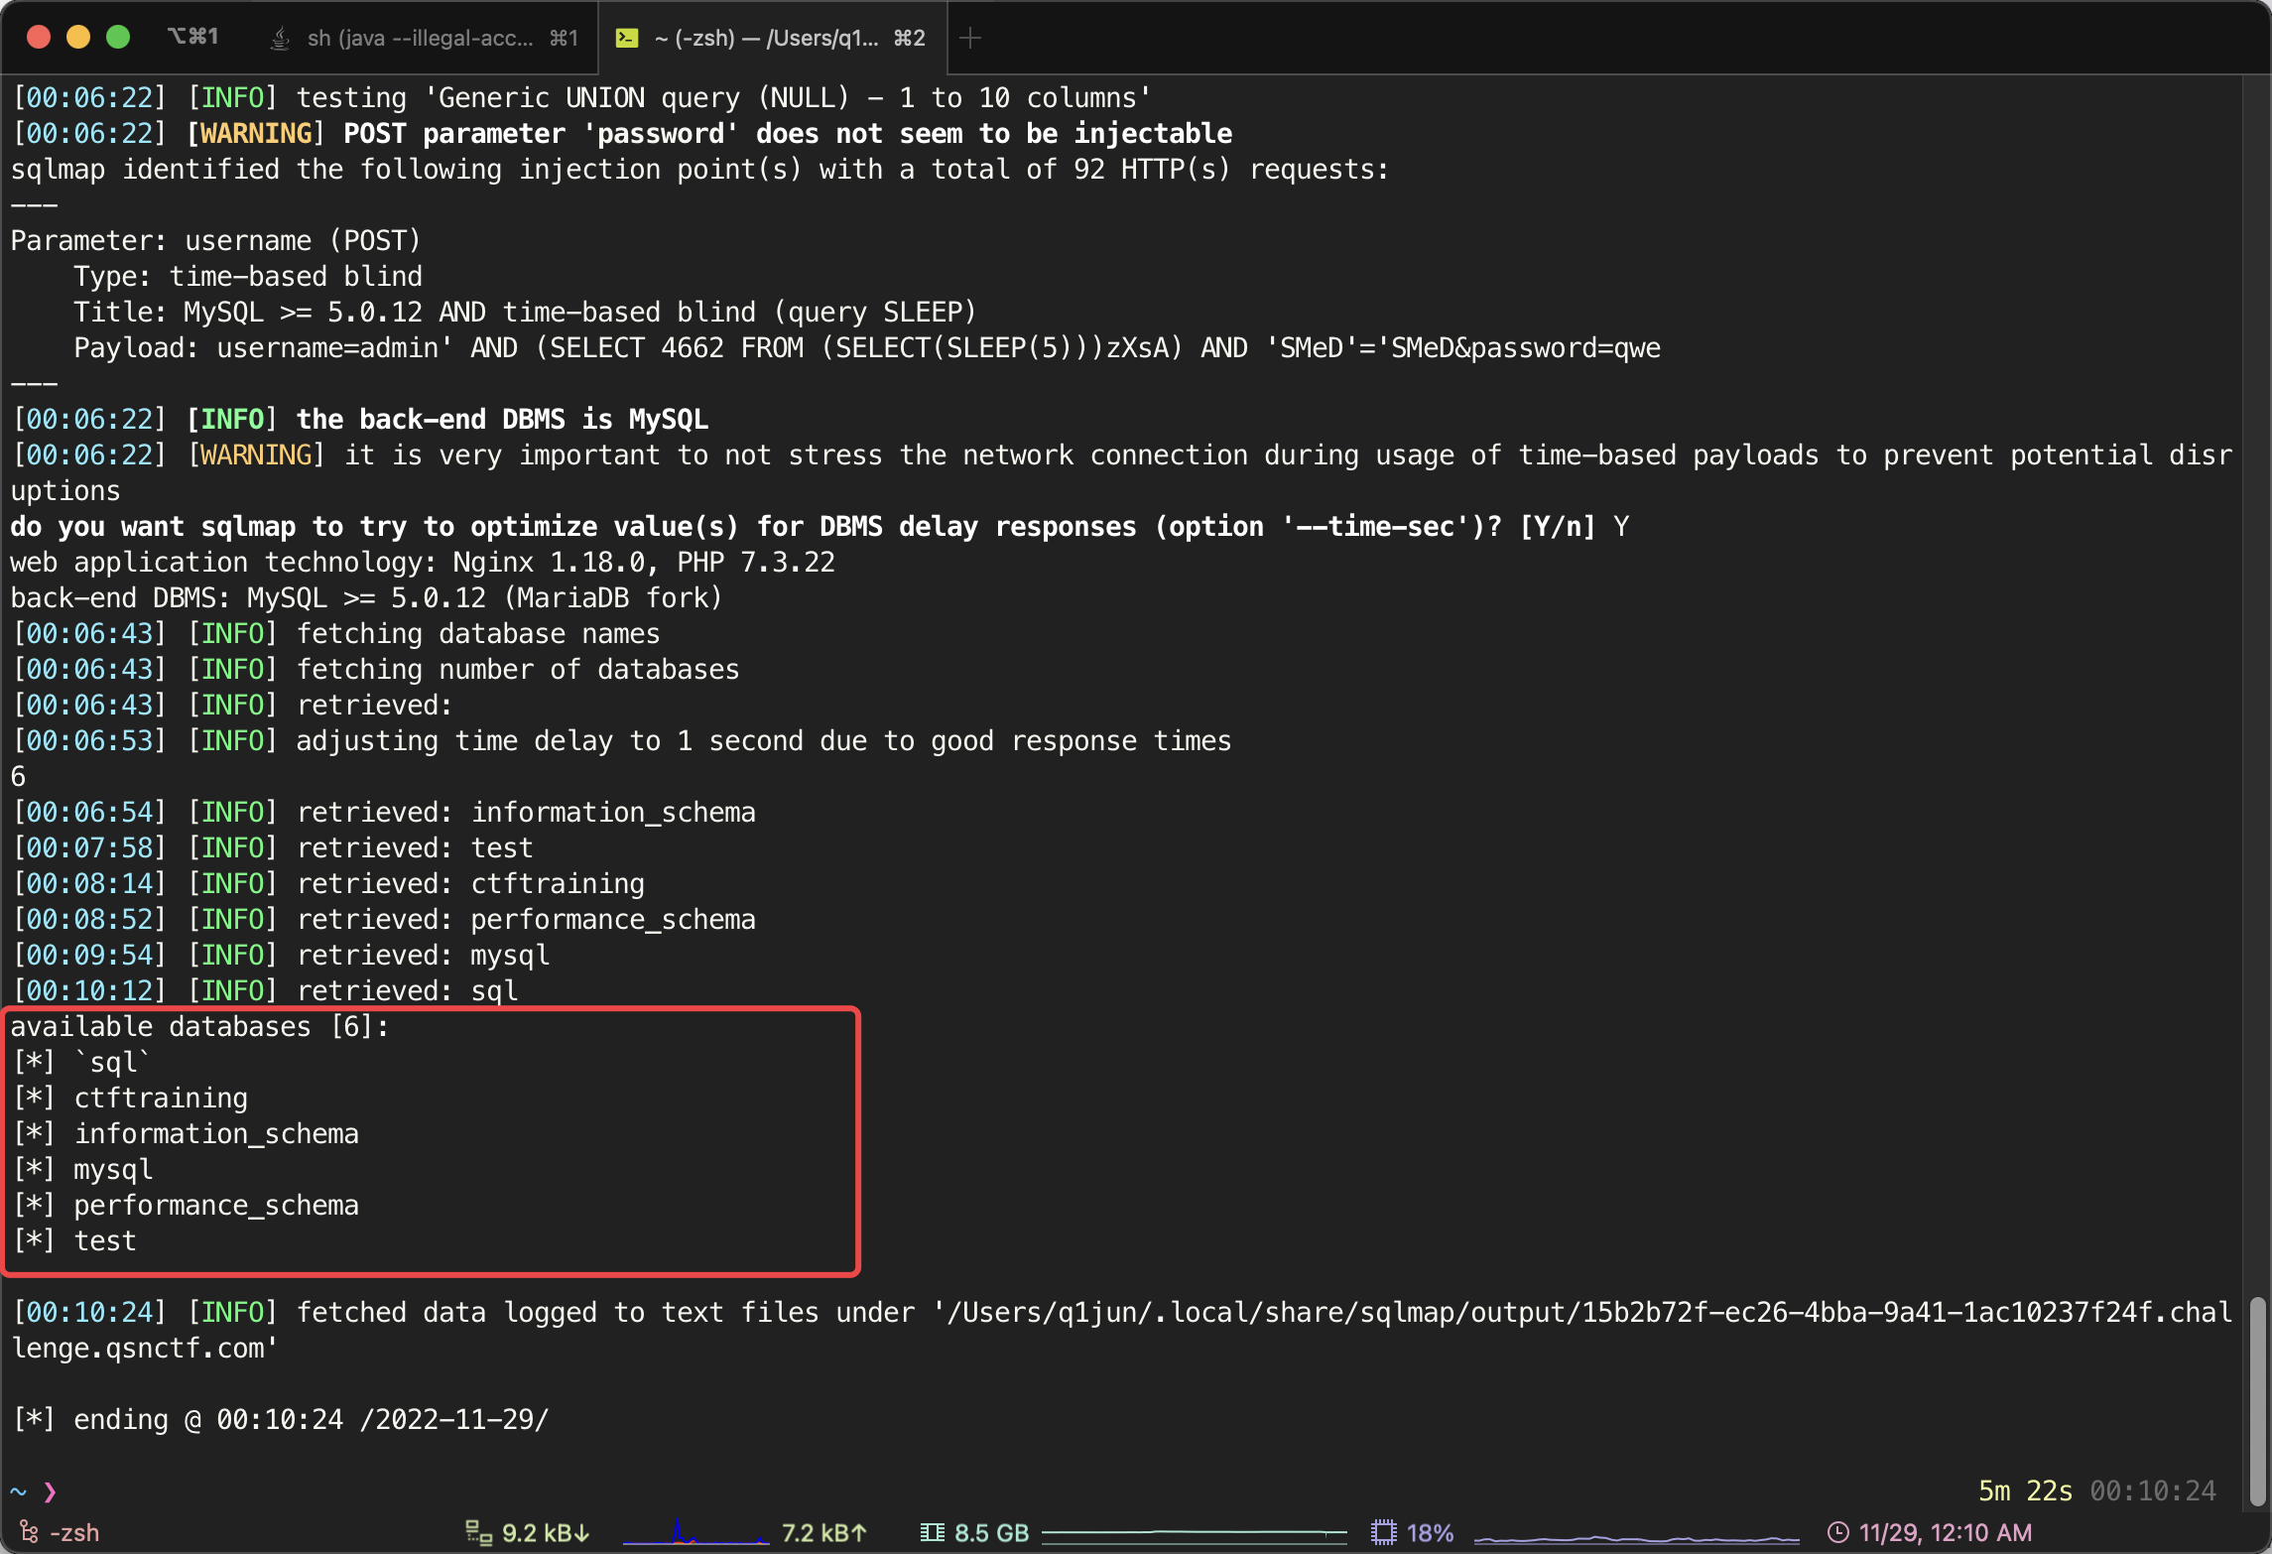This screenshot has width=2272, height=1554.
Task: Click the 'adjusting time delay to 1 second' line
Action: (764, 741)
